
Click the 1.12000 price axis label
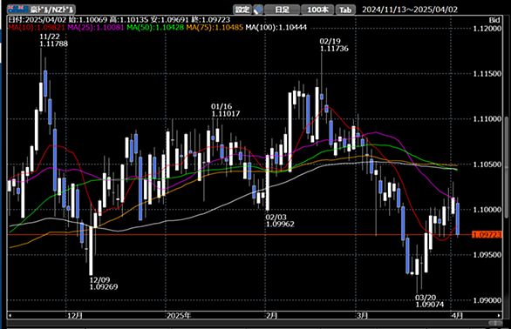487,29
